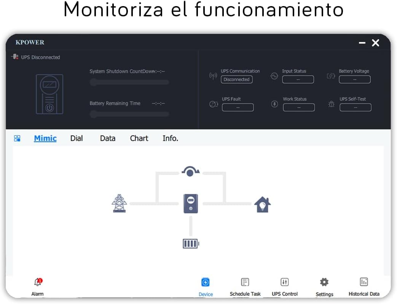Switch to the Dial tab
This screenshot has height=304, width=397.
tap(77, 138)
